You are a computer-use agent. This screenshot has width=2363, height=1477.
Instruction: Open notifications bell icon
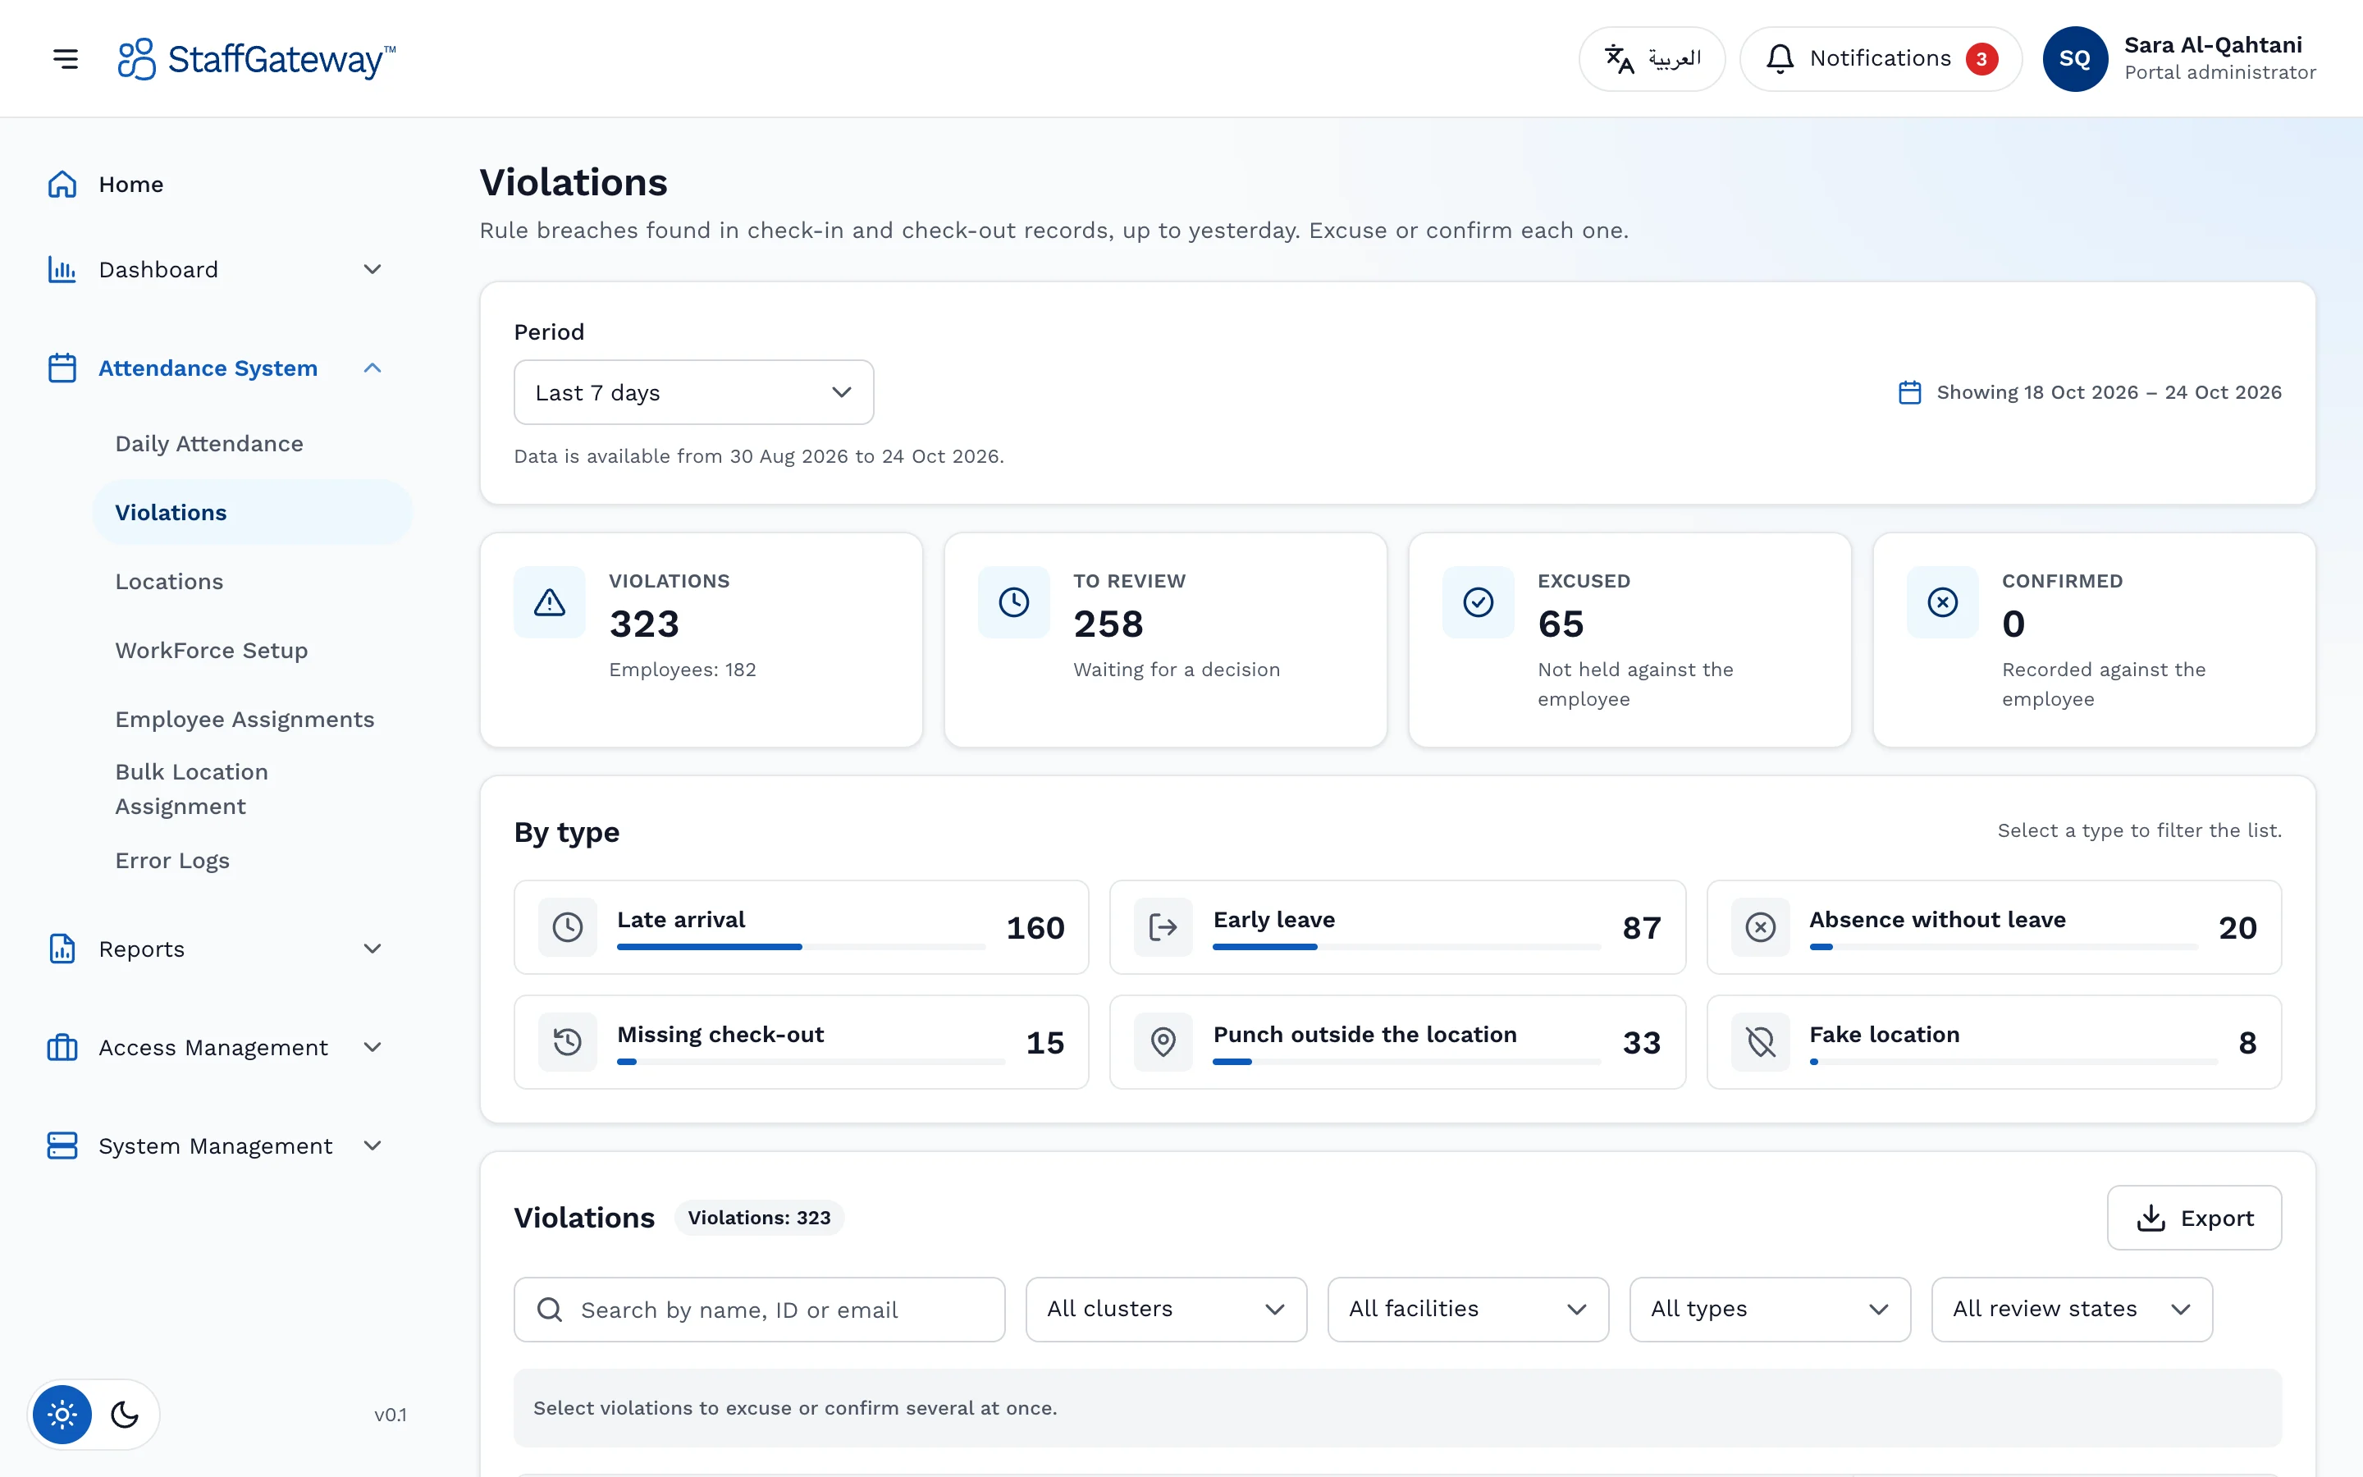coord(1779,58)
